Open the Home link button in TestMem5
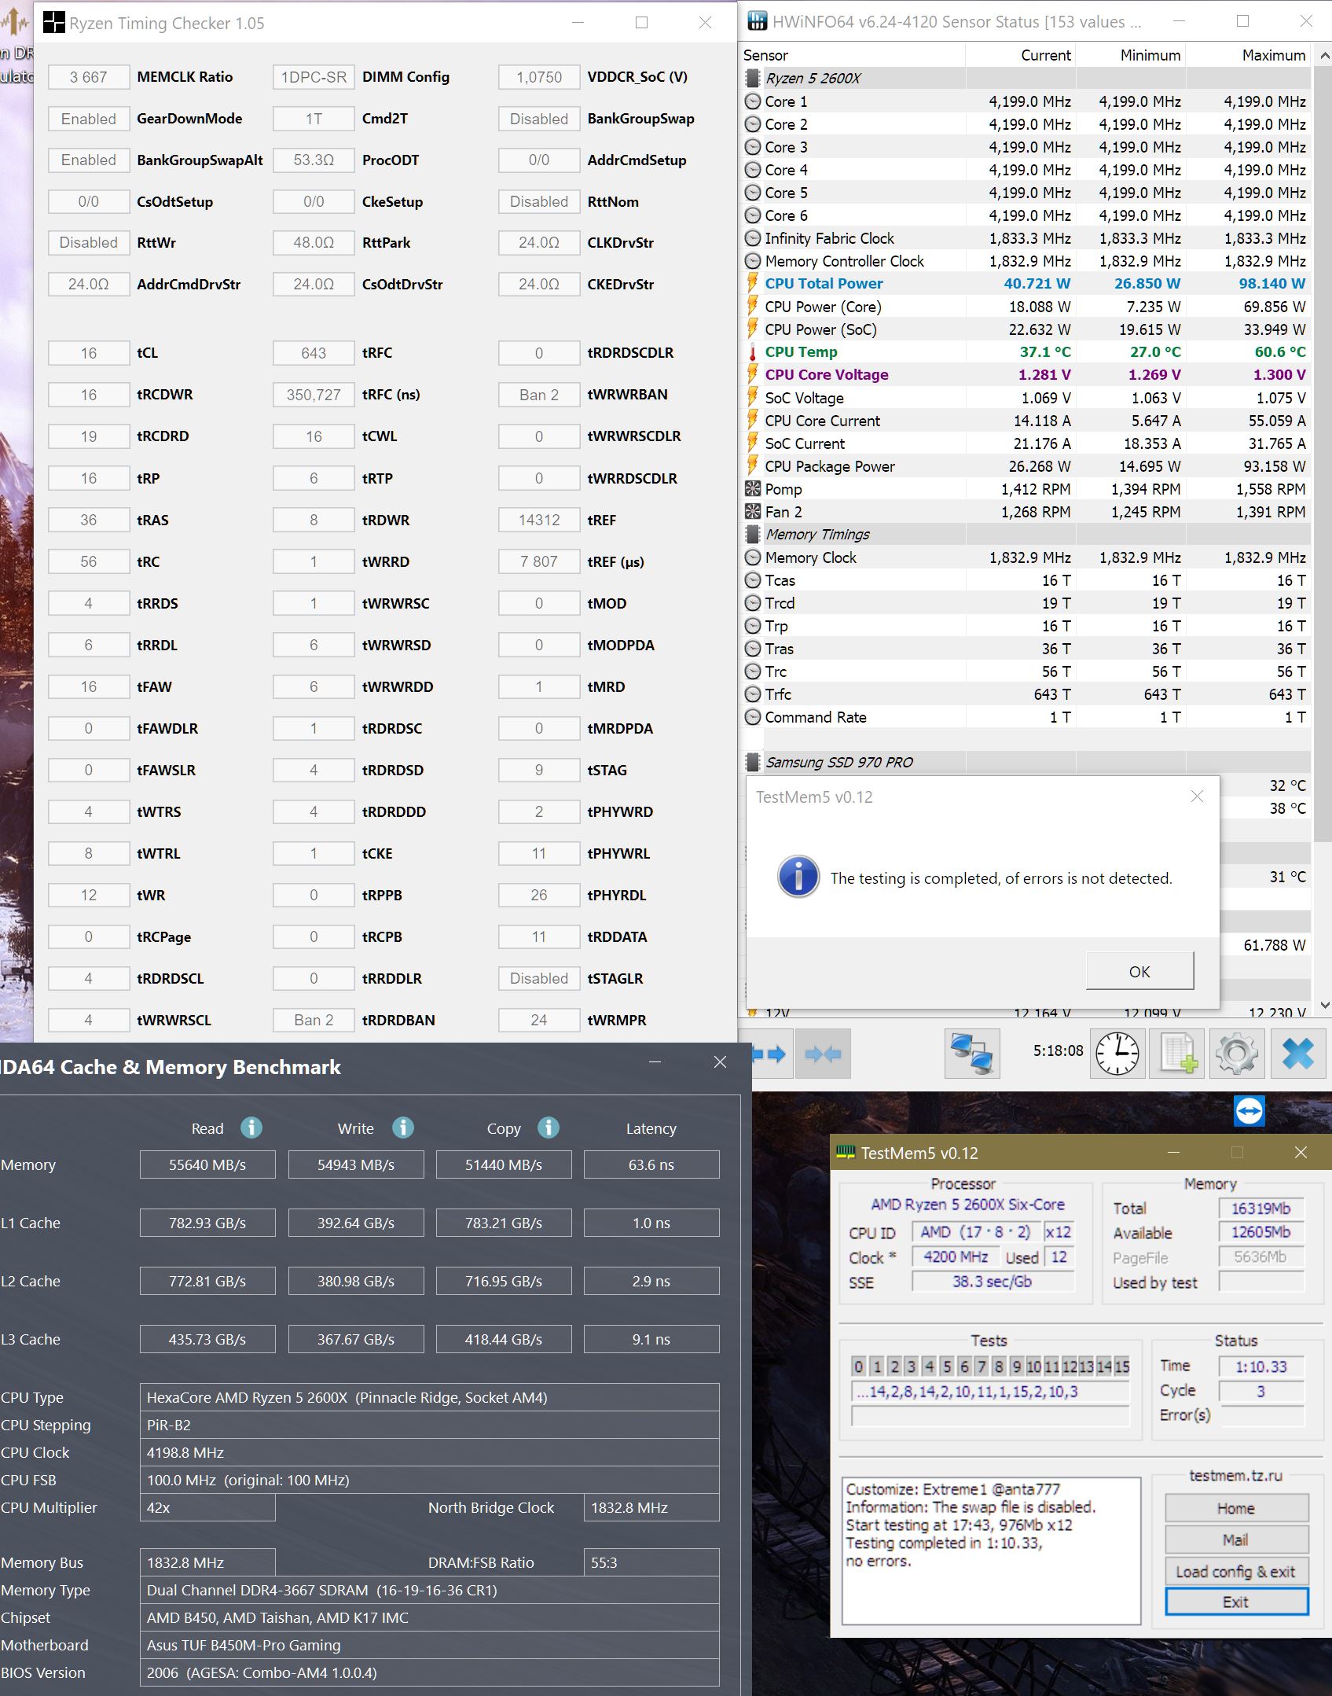1332x1696 pixels. click(1236, 1508)
